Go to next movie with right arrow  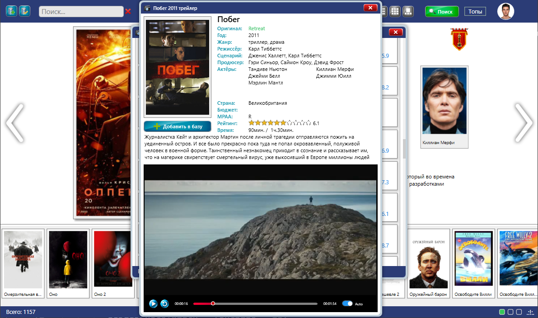click(x=524, y=123)
